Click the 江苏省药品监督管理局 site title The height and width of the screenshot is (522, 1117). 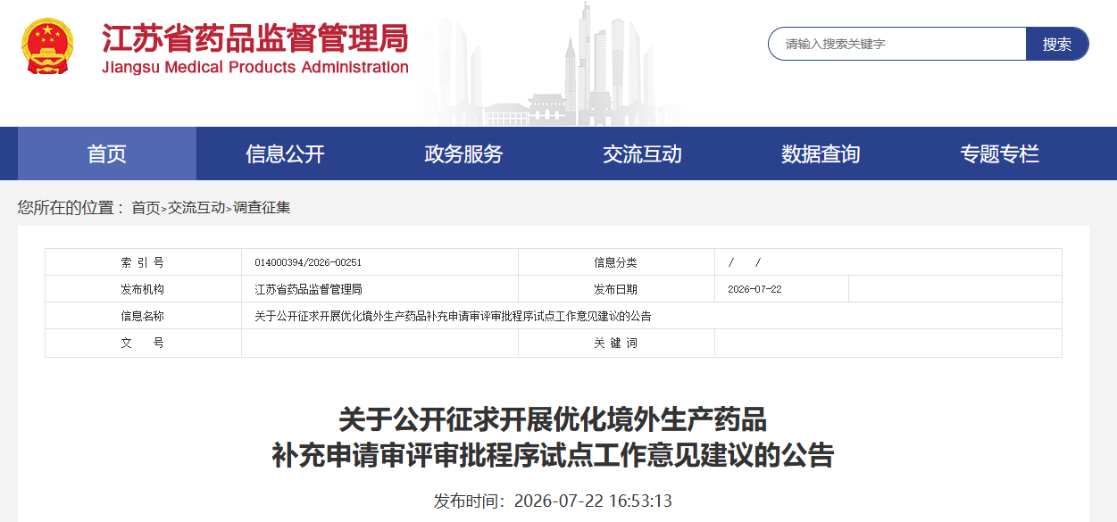coord(255,38)
